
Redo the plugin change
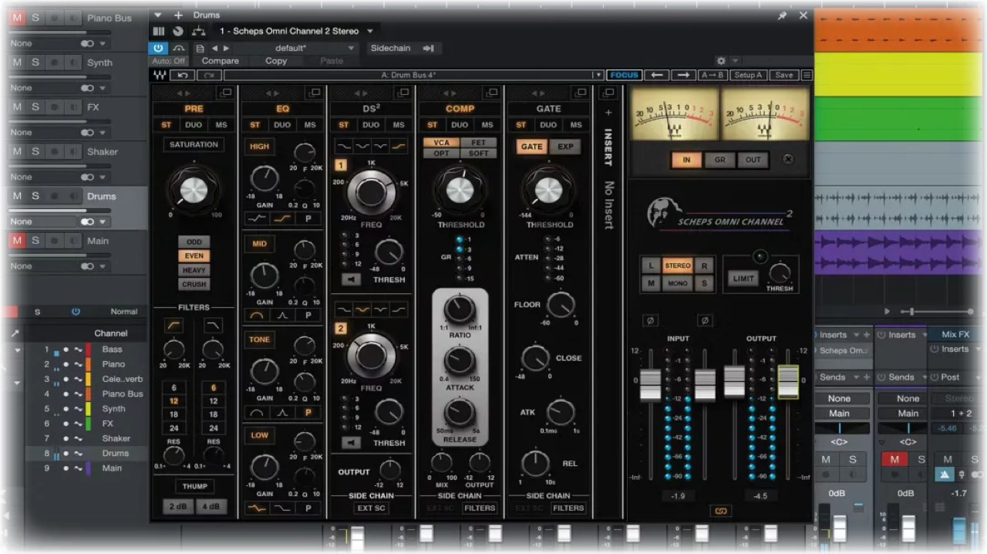(x=208, y=75)
